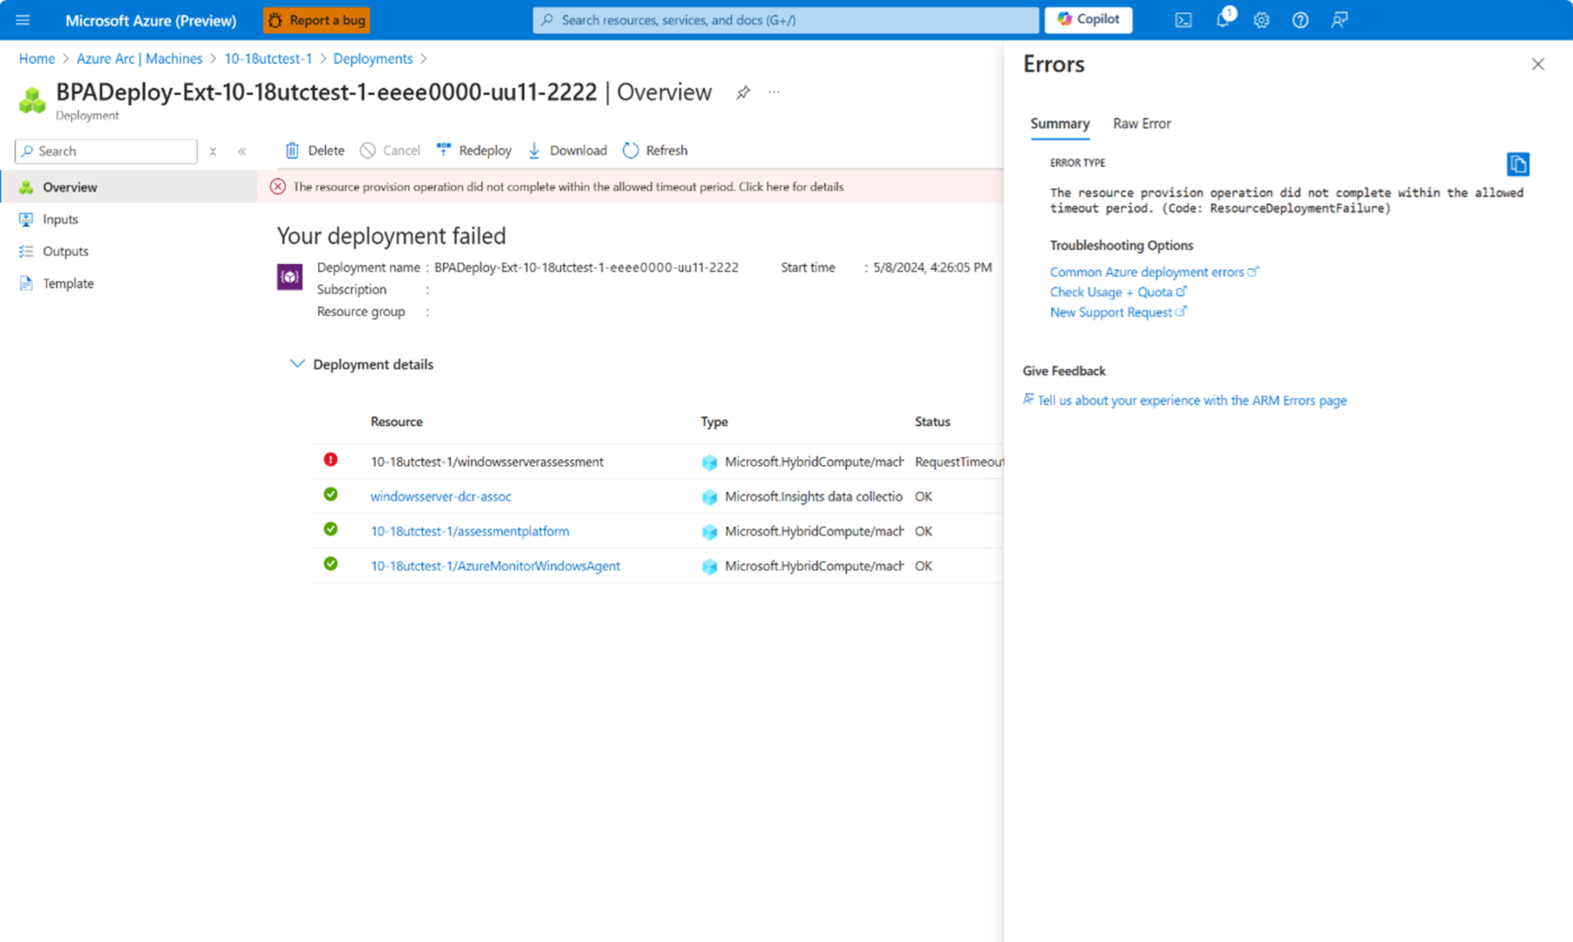The width and height of the screenshot is (1573, 942).
Task: Click the Report a bug button
Action: tap(316, 20)
